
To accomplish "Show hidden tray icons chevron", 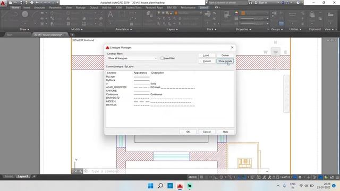I will coord(278,186).
